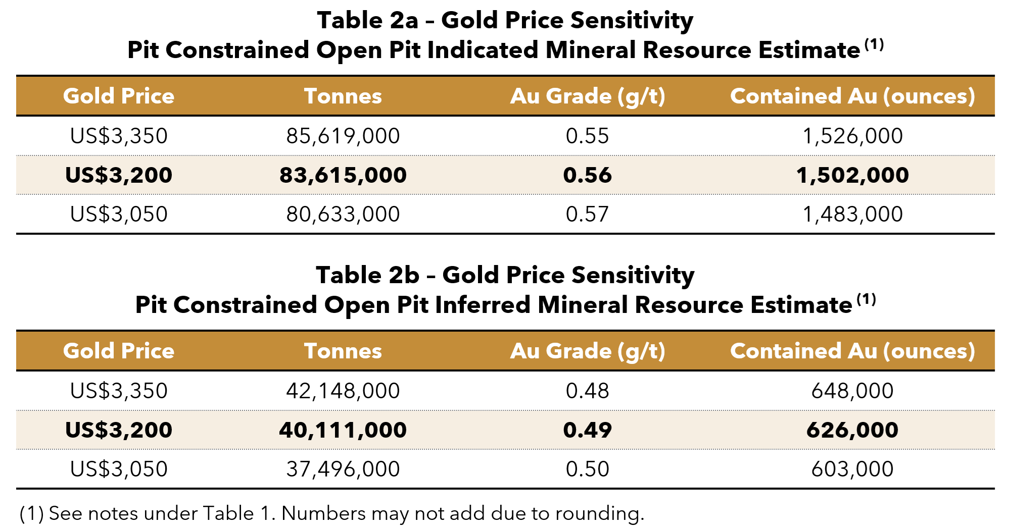Click the Table 2a Gold Price Sensitivity title
The width and height of the screenshot is (1010, 531).
(x=505, y=21)
